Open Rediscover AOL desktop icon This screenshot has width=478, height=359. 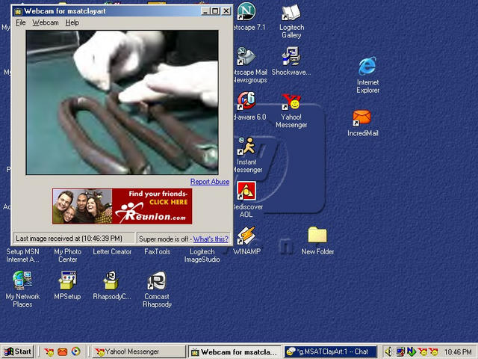(246, 191)
